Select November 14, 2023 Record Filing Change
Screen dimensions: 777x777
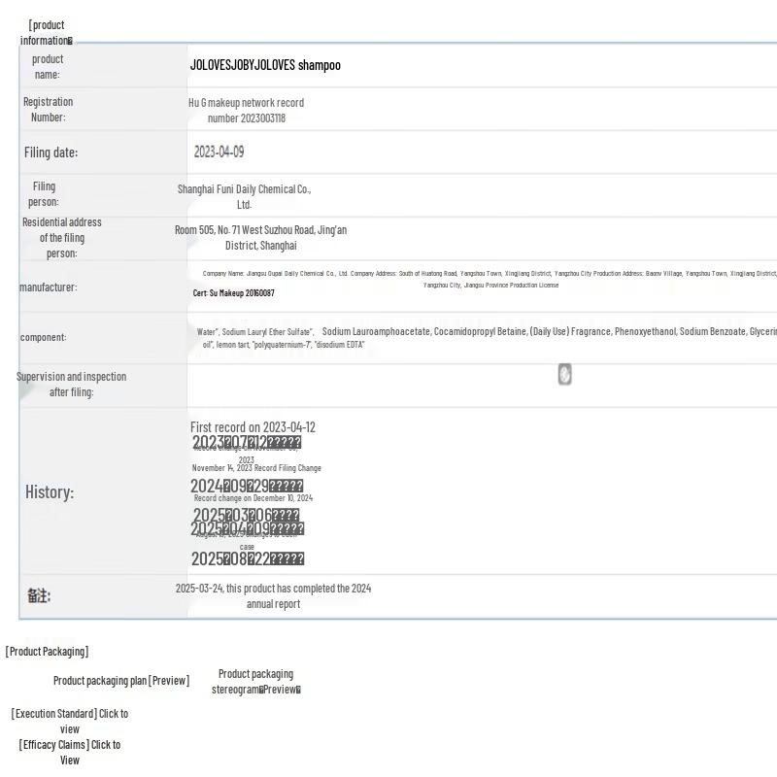[x=256, y=468]
